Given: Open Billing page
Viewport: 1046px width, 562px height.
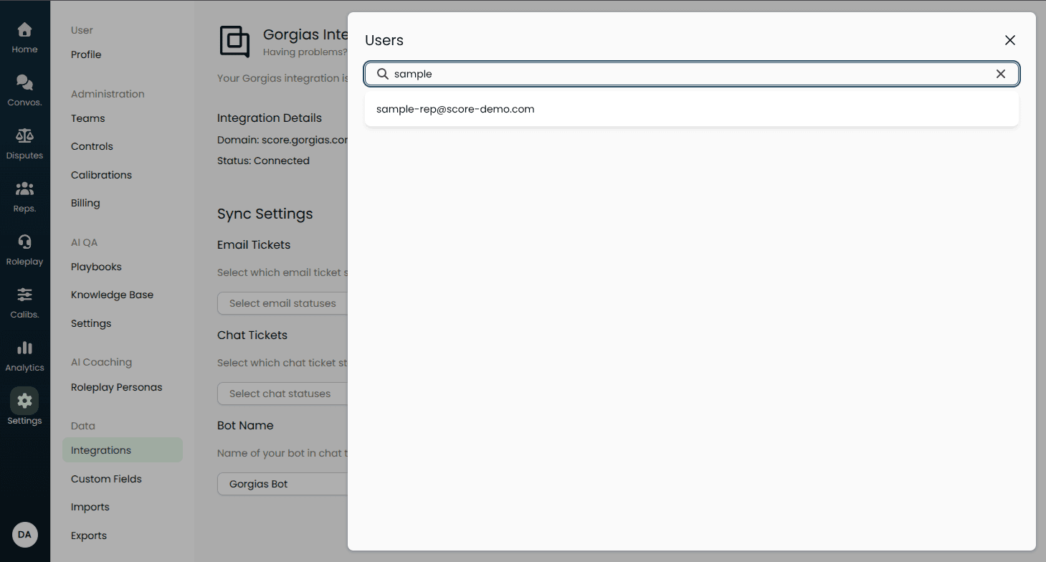Looking at the screenshot, I should click(x=85, y=203).
